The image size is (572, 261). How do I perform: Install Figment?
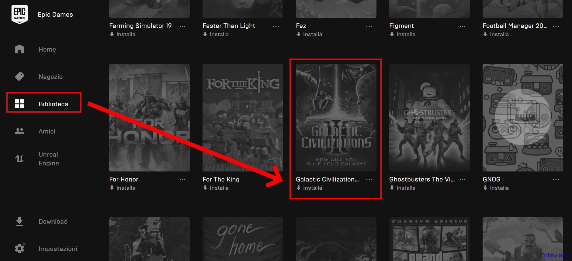point(403,34)
